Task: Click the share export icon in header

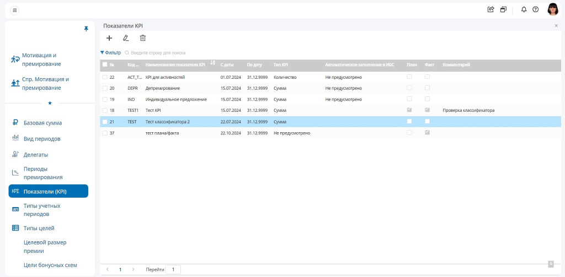Action: click(x=491, y=9)
